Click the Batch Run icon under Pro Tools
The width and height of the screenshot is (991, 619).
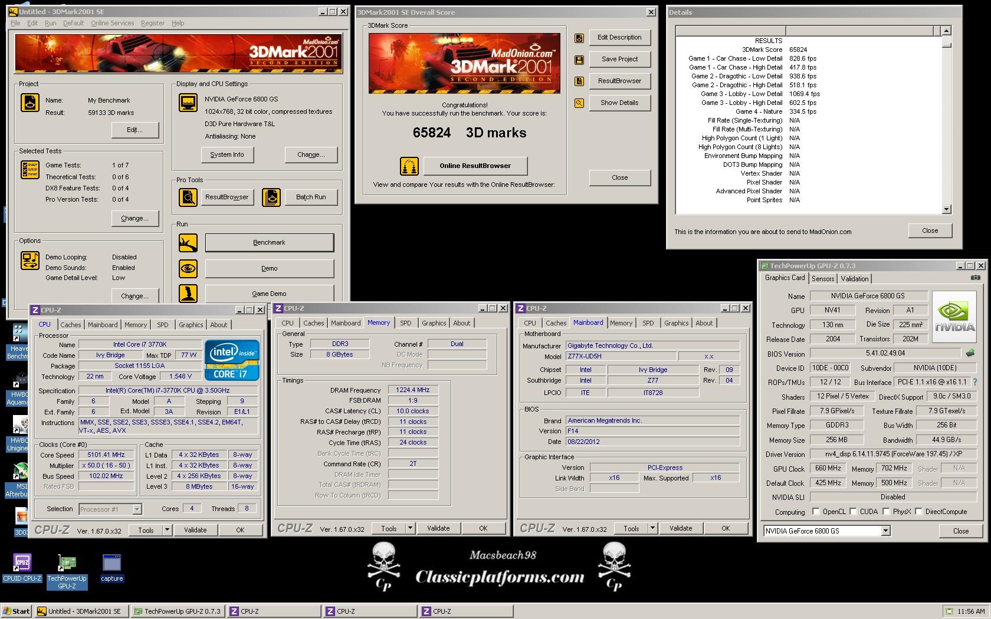(271, 197)
